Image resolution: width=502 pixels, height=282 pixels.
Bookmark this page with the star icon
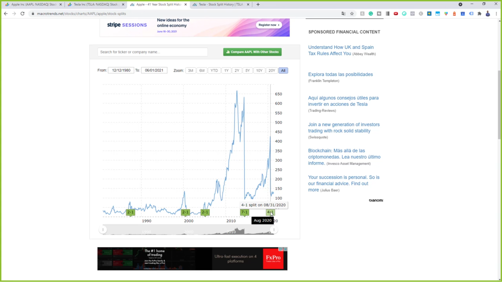(x=352, y=14)
